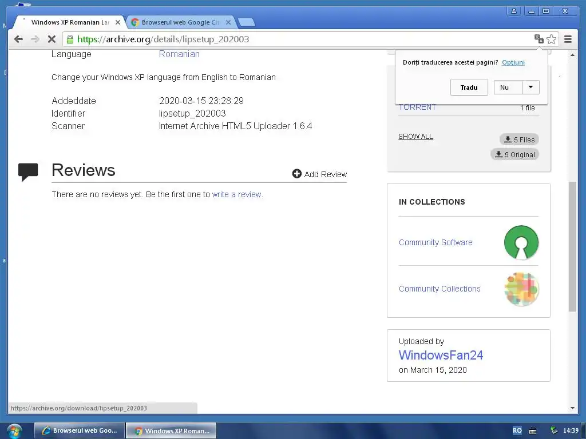Open the translate page icon in address bar
Image resolution: width=586 pixels, height=439 pixels.
click(539, 39)
